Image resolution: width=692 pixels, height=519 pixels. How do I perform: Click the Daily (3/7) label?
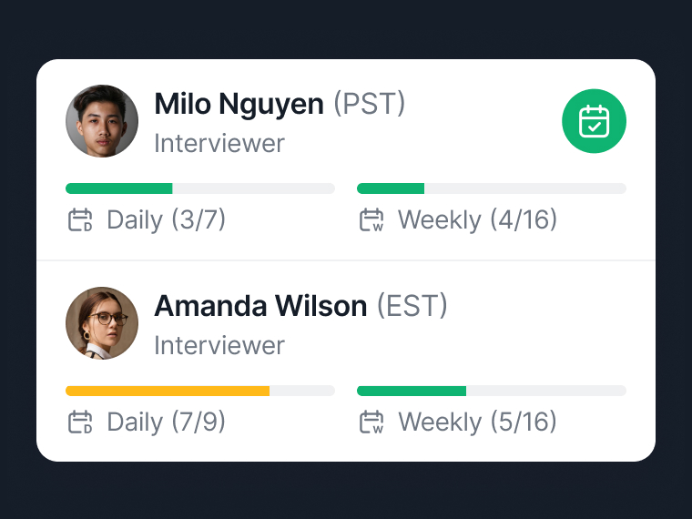(x=167, y=219)
